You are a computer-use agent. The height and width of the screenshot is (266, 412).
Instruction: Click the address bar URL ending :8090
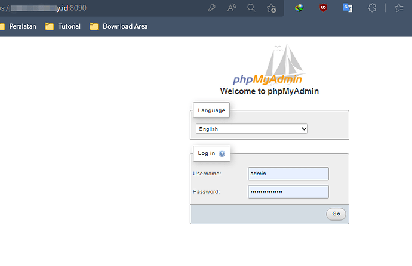(x=43, y=8)
